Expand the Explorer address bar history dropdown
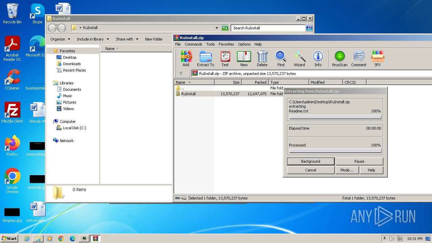 coord(217,28)
